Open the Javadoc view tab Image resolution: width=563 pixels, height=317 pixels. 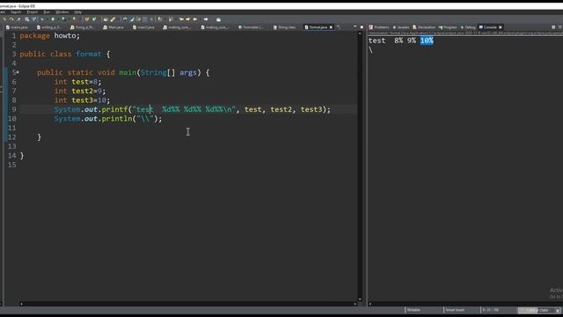click(x=401, y=27)
